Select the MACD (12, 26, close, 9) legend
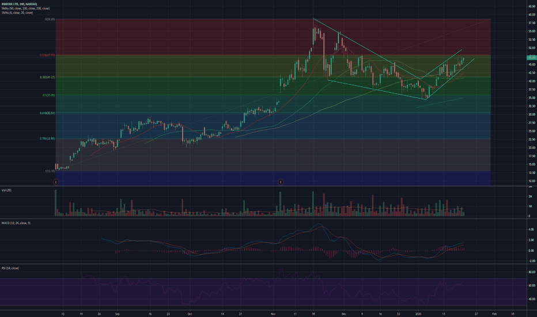537x317 pixels. coord(16,223)
